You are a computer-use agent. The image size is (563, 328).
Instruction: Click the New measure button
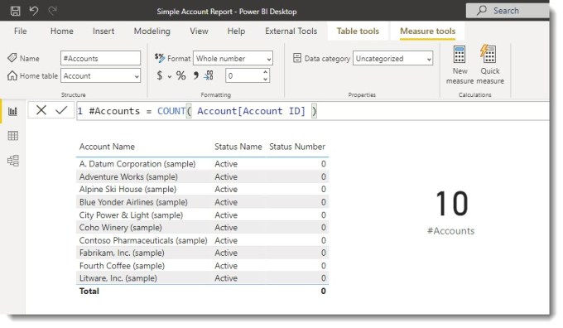point(460,65)
